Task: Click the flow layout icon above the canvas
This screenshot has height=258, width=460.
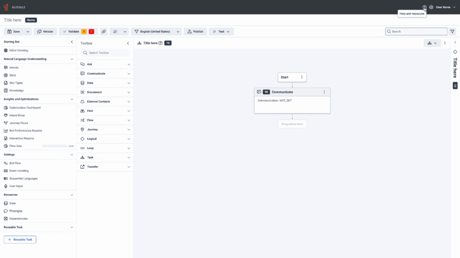Action: 431,43
